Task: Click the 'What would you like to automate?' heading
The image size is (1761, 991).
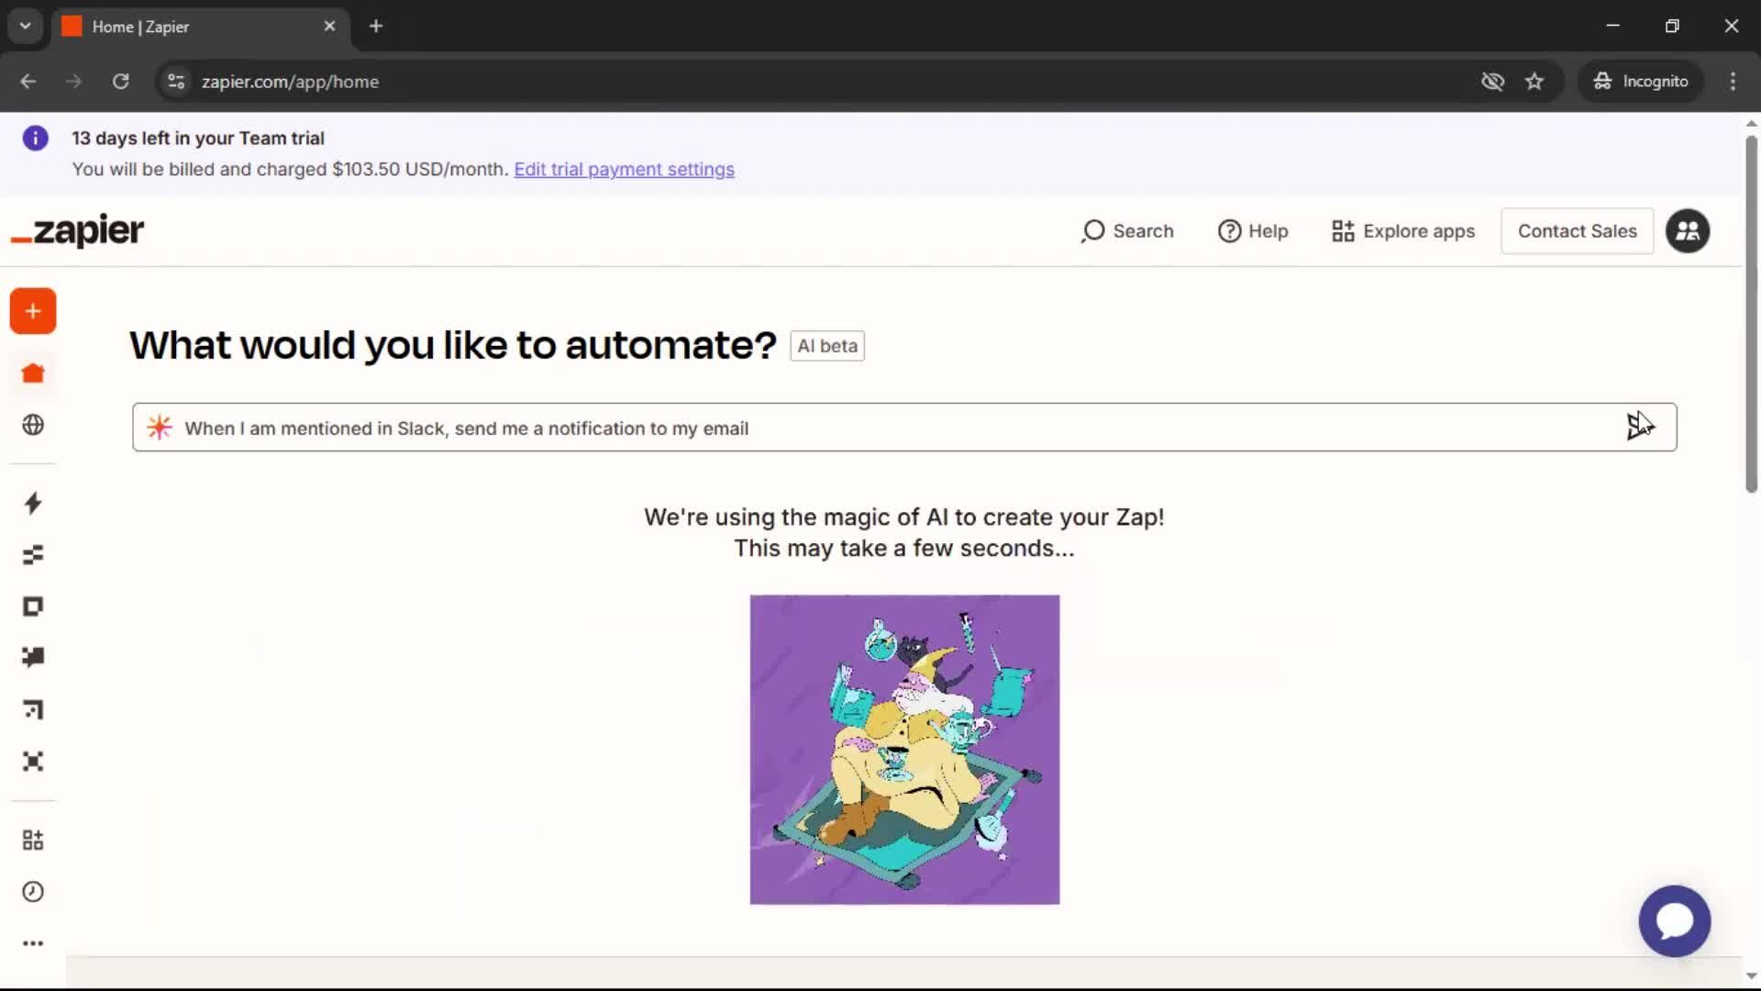Action: (453, 346)
